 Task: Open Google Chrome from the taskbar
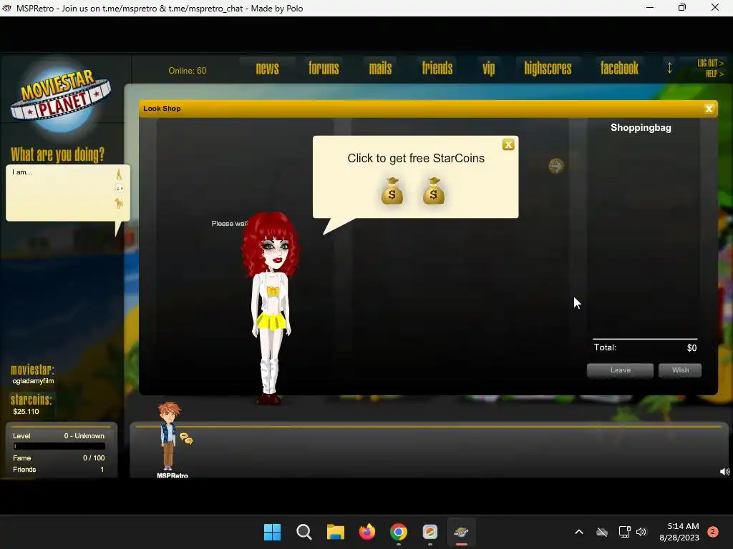pyautogui.click(x=398, y=532)
